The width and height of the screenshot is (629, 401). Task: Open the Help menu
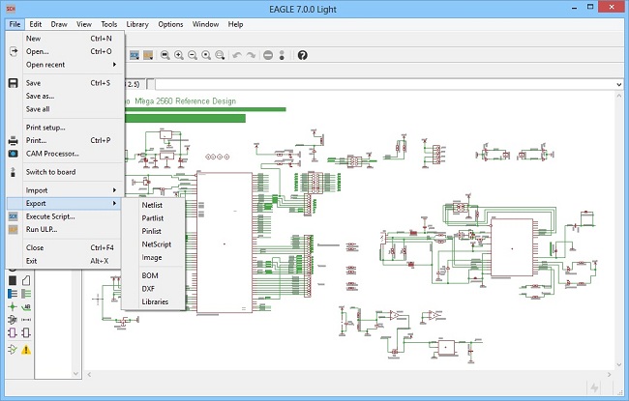click(235, 24)
